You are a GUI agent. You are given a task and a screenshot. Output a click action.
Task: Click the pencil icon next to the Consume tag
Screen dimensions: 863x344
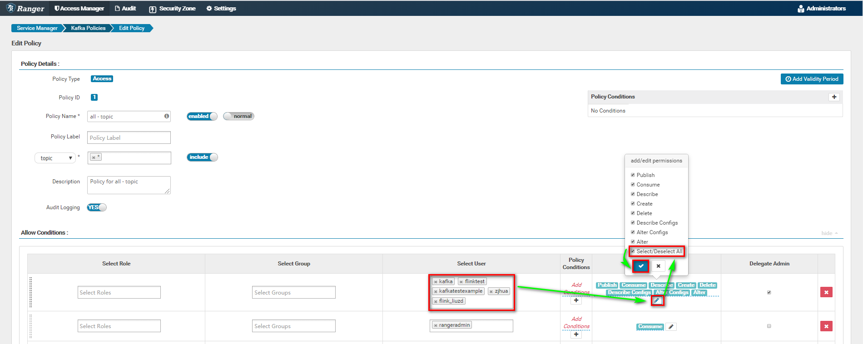pyautogui.click(x=671, y=327)
